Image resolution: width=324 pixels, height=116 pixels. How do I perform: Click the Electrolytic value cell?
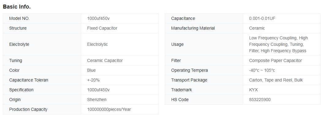tap(120, 44)
